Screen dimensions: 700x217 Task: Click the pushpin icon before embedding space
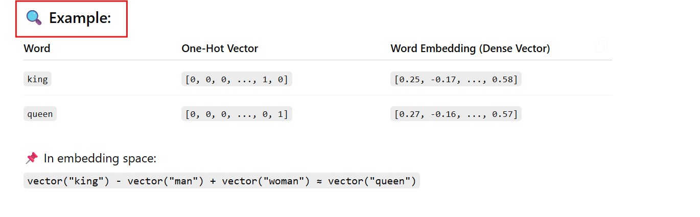pos(32,158)
